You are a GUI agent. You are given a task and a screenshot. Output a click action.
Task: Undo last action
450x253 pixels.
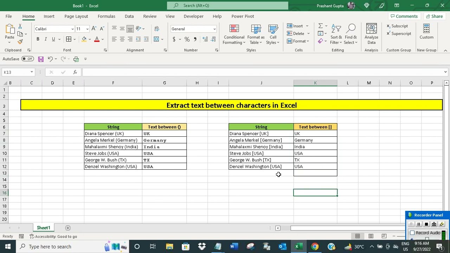click(x=50, y=59)
